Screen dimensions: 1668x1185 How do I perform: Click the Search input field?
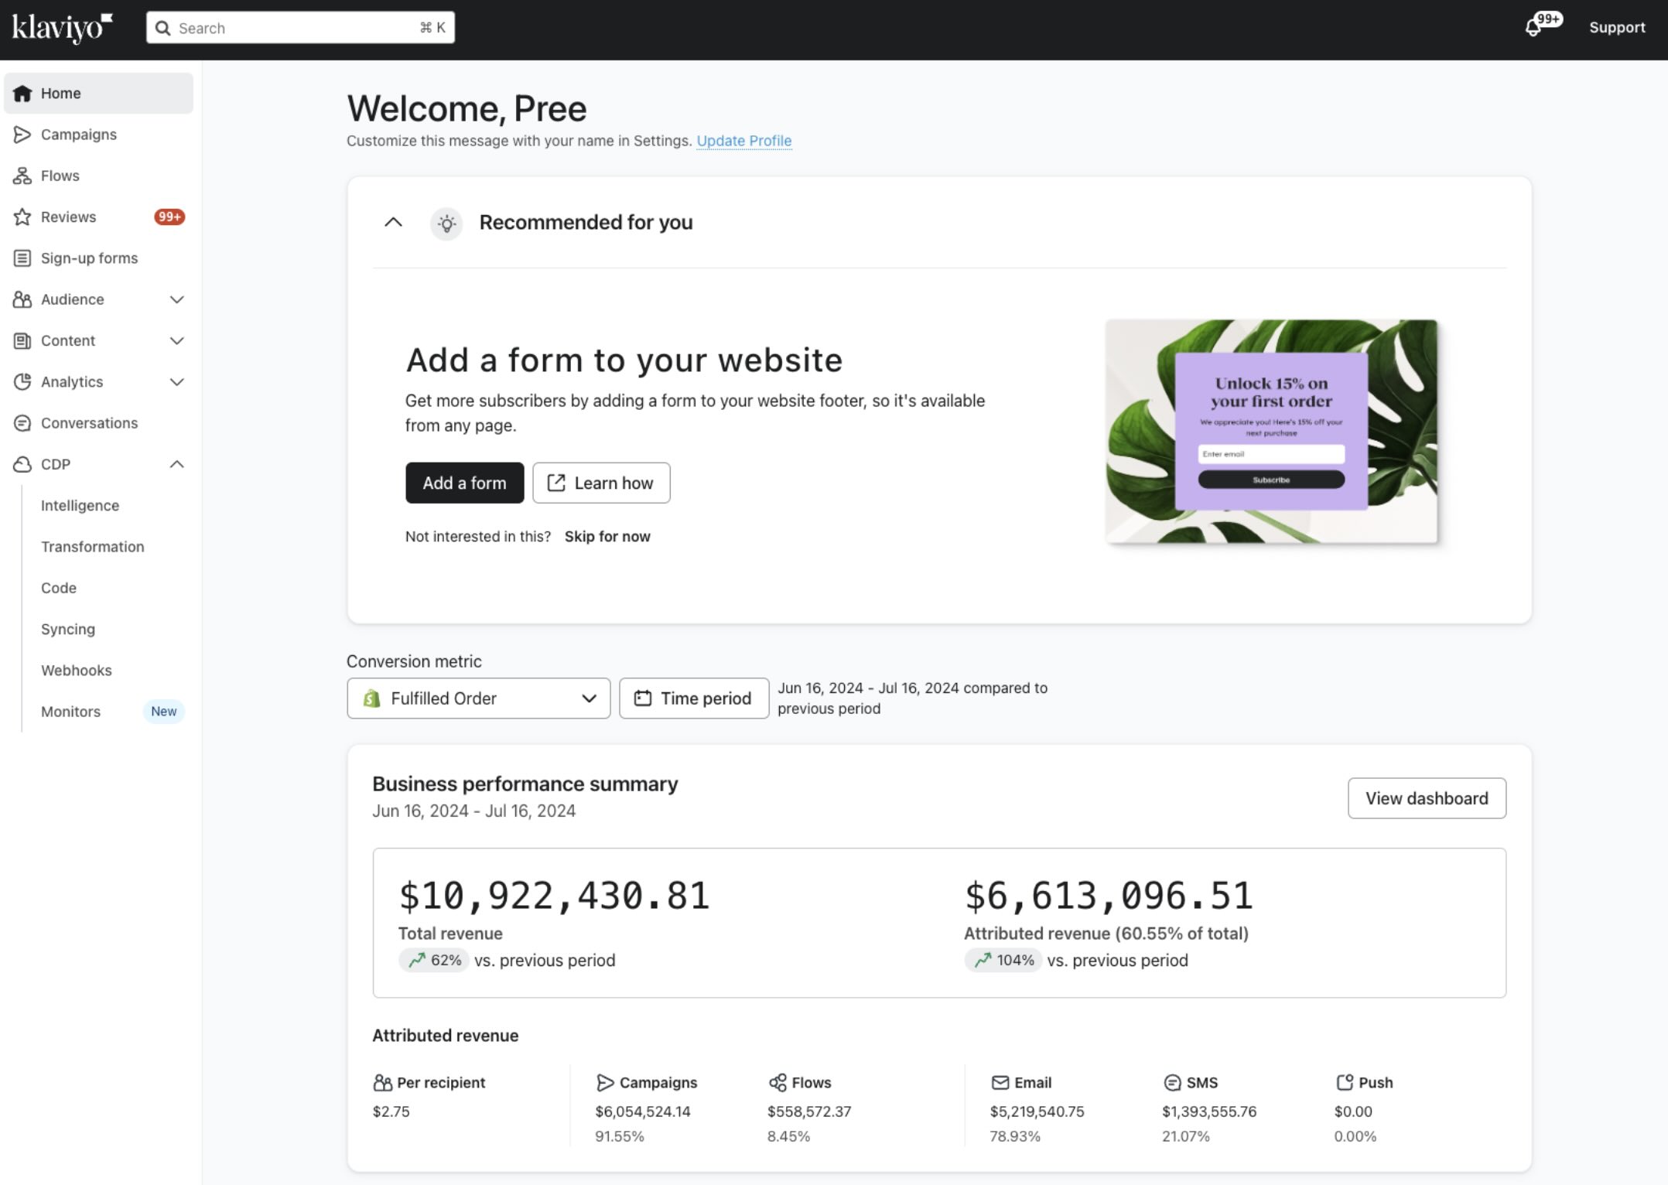[300, 28]
